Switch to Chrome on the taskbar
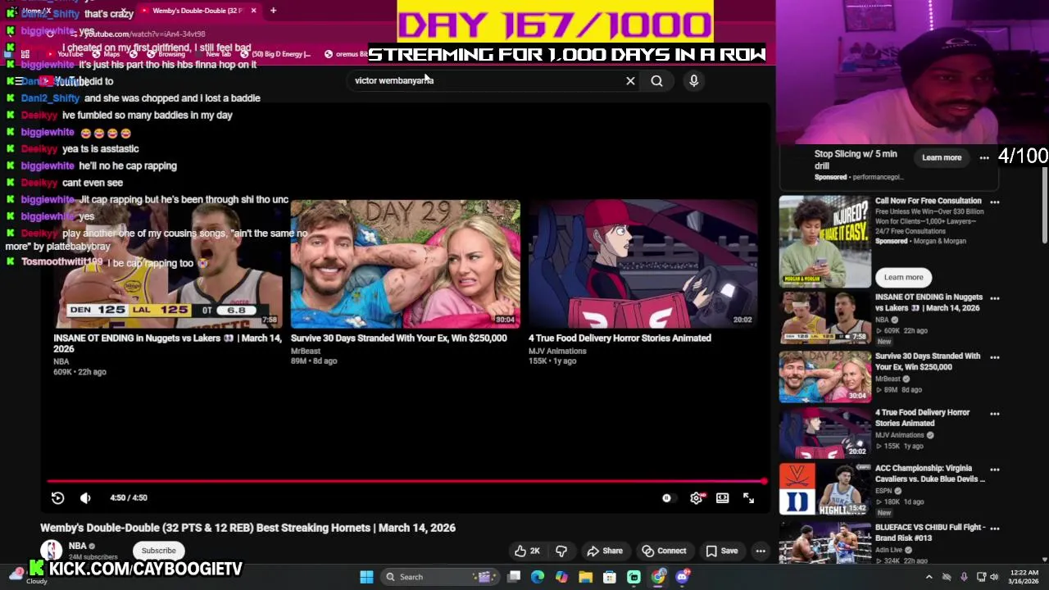This screenshot has height=590, width=1049. tap(658, 577)
